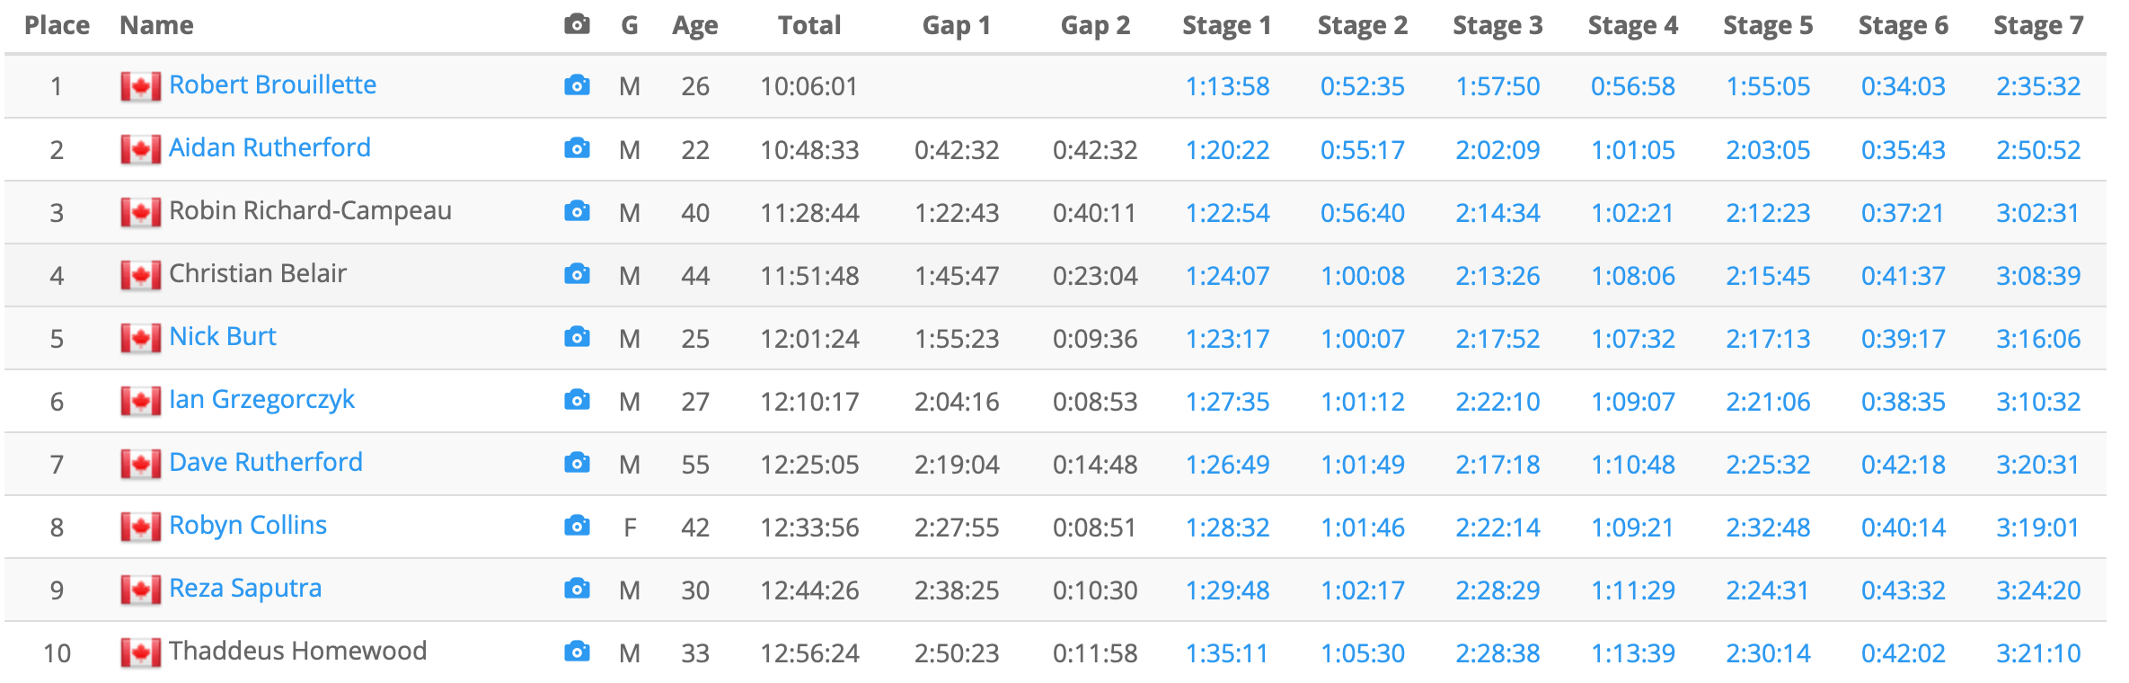Click the Stage 3 column header
The height and width of the screenshot is (683, 2129).
(x=1497, y=25)
